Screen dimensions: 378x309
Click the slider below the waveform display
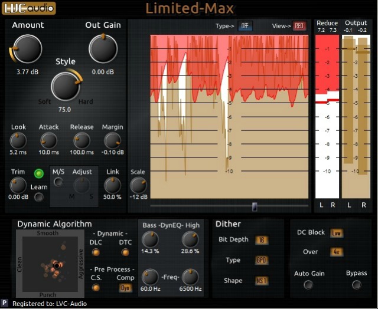(x=255, y=206)
